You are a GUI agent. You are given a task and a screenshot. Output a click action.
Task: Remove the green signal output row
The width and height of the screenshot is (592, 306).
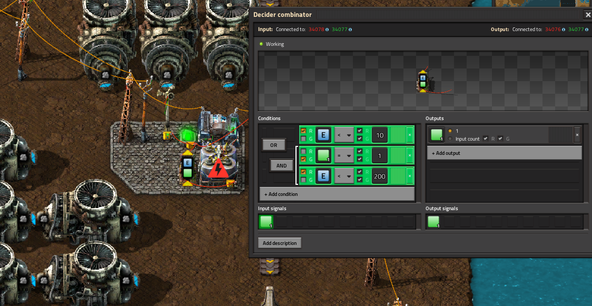point(577,135)
